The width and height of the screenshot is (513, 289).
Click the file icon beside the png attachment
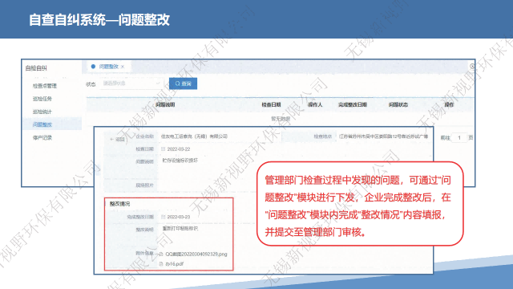pos(161,254)
